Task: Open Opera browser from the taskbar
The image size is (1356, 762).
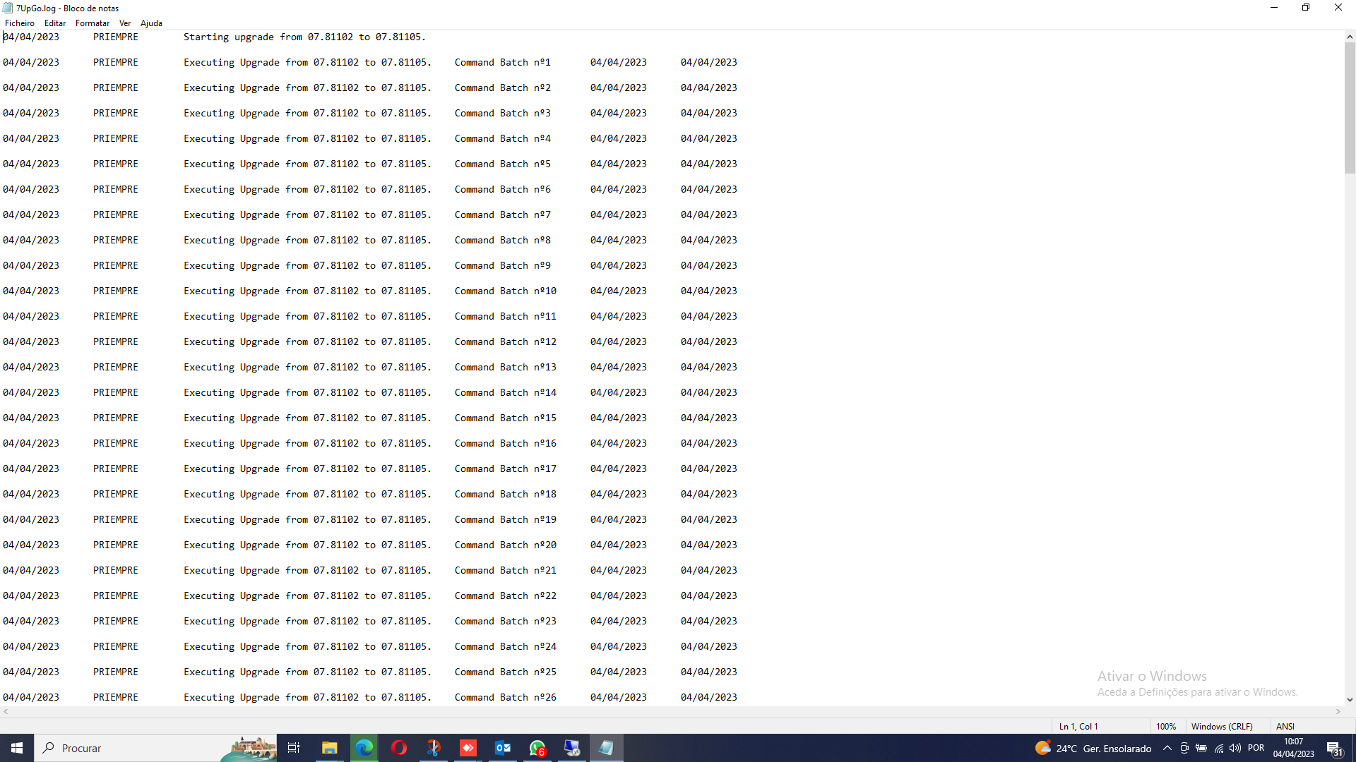Action: click(x=399, y=748)
